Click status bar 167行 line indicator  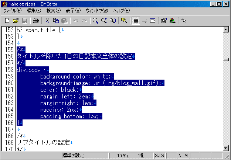123,156
